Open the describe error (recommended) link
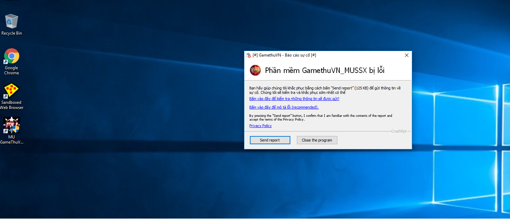Image resolution: width=510 pixels, height=222 pixels. pyautogui.click(x=284, y=107)
